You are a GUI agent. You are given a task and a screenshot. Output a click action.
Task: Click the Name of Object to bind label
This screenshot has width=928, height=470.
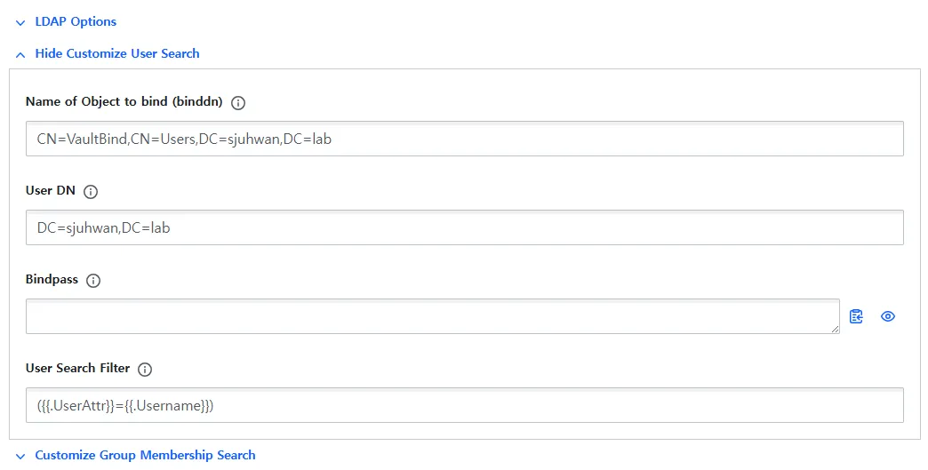click(124, 101)
